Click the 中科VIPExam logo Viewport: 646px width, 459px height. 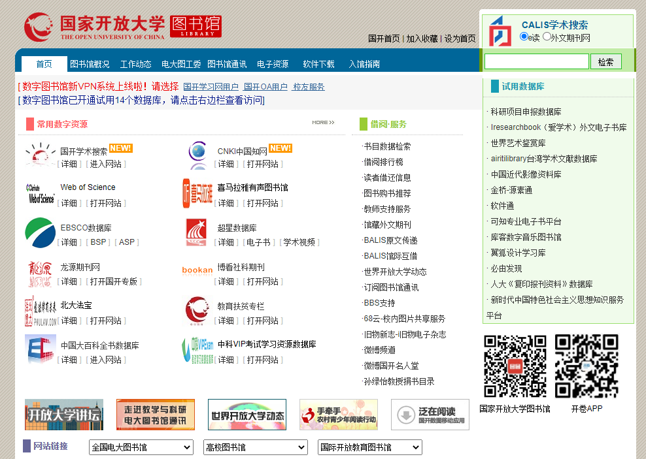coord(197,350)
